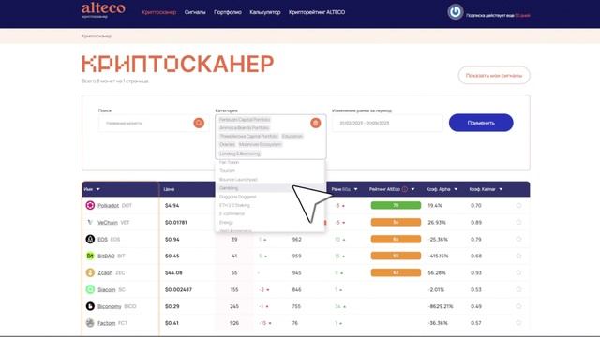Click the Three Arrows Capital Portfolio tag

[248, 137]
